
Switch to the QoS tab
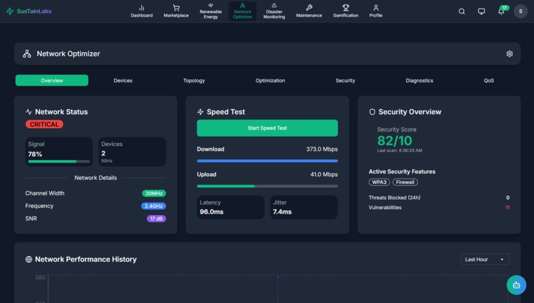489,81
